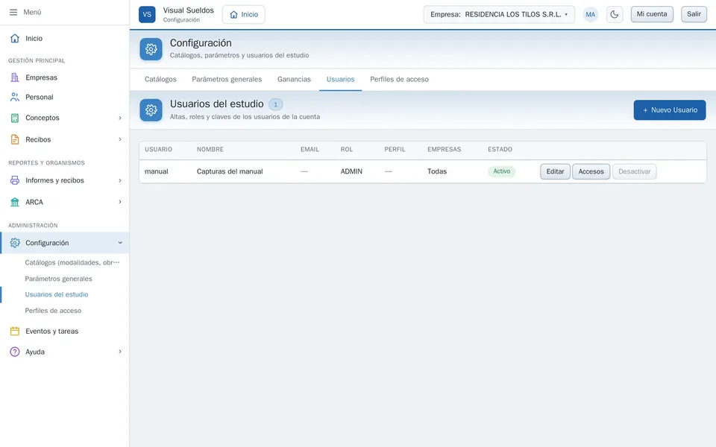
Task: Click the NOMBRE column header
Action: (210, 149)
